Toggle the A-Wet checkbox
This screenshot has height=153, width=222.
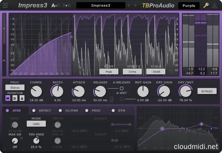(x=121, y=99)
